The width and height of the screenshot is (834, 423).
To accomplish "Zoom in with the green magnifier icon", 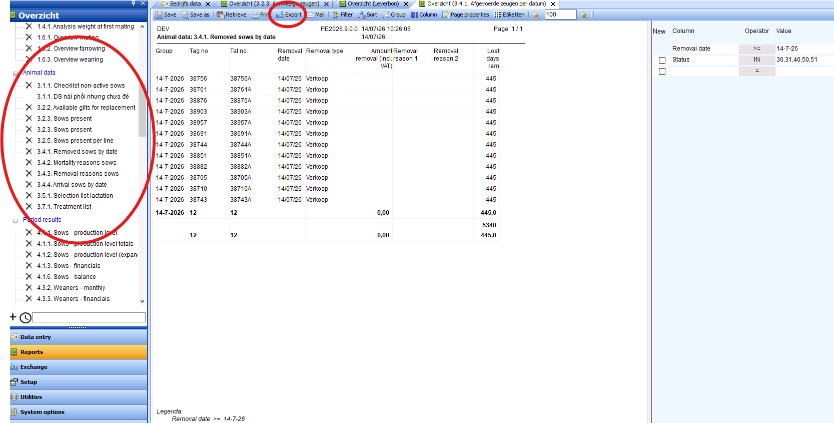I will 583,15.
